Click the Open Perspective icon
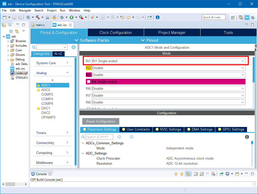This screenshot has height=194, width=258. click(233, 18)
